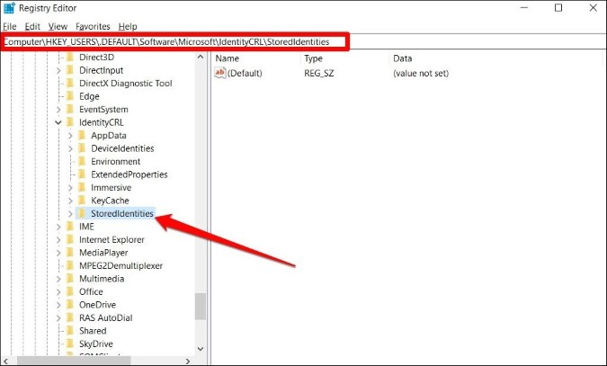
Task: Click the Registry Editor app icon
Action: [9, 8]
